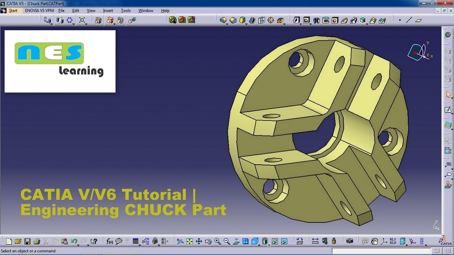Click the command input field in status bar
Viewport: 454px width, 255px height.
click(x=382, y=251)
